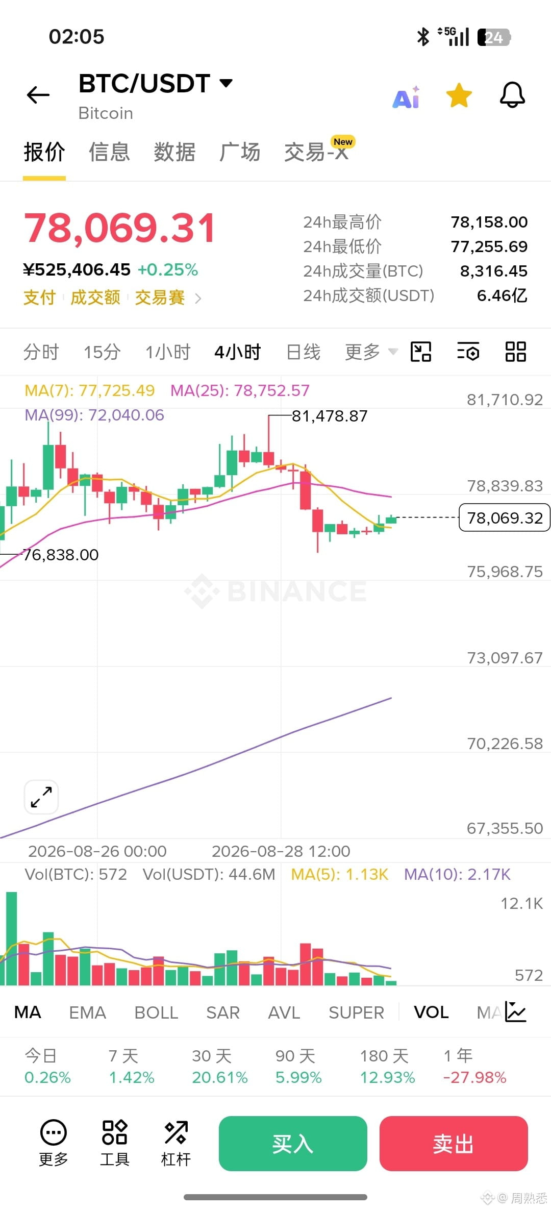Screen dimensions: 551x1211
Task: Select the EMA indicator
Action: click(87, 1012)
